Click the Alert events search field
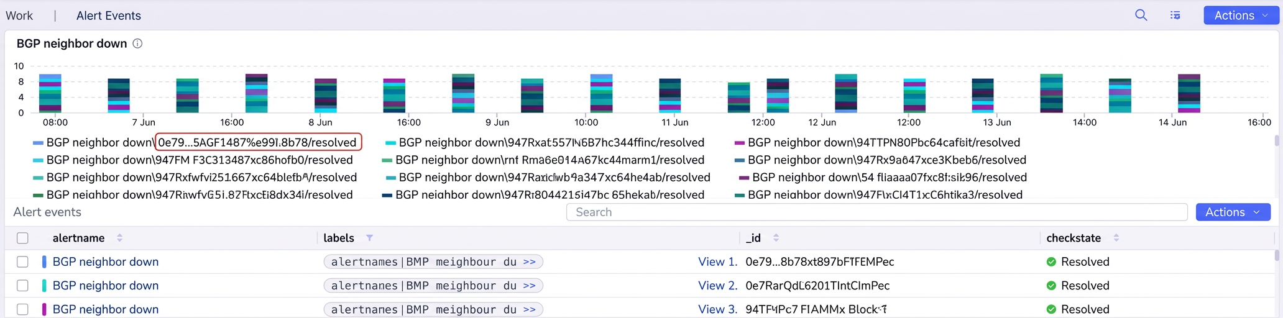1283x318 pixels. click(876, 212)
